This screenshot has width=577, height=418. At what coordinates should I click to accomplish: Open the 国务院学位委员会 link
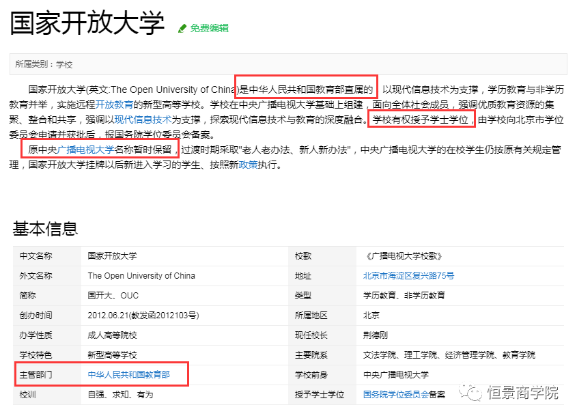point(396,395)
